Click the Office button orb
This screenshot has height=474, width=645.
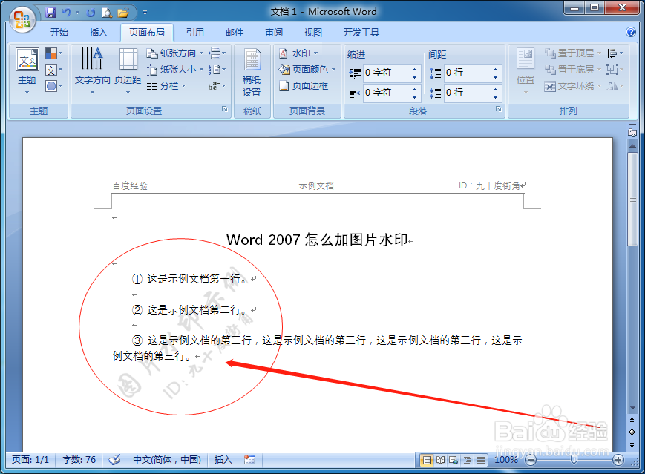coord(22,19)
